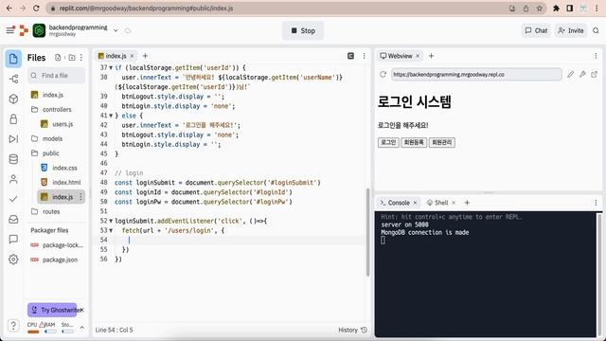Image resolution: width=606 pixels, height=341 pixels.
Task: Click the Webview URL address field
Action: pos(476,74)
